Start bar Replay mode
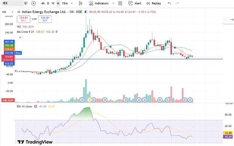Screen dimensions: 234x146 click(154, 3)
